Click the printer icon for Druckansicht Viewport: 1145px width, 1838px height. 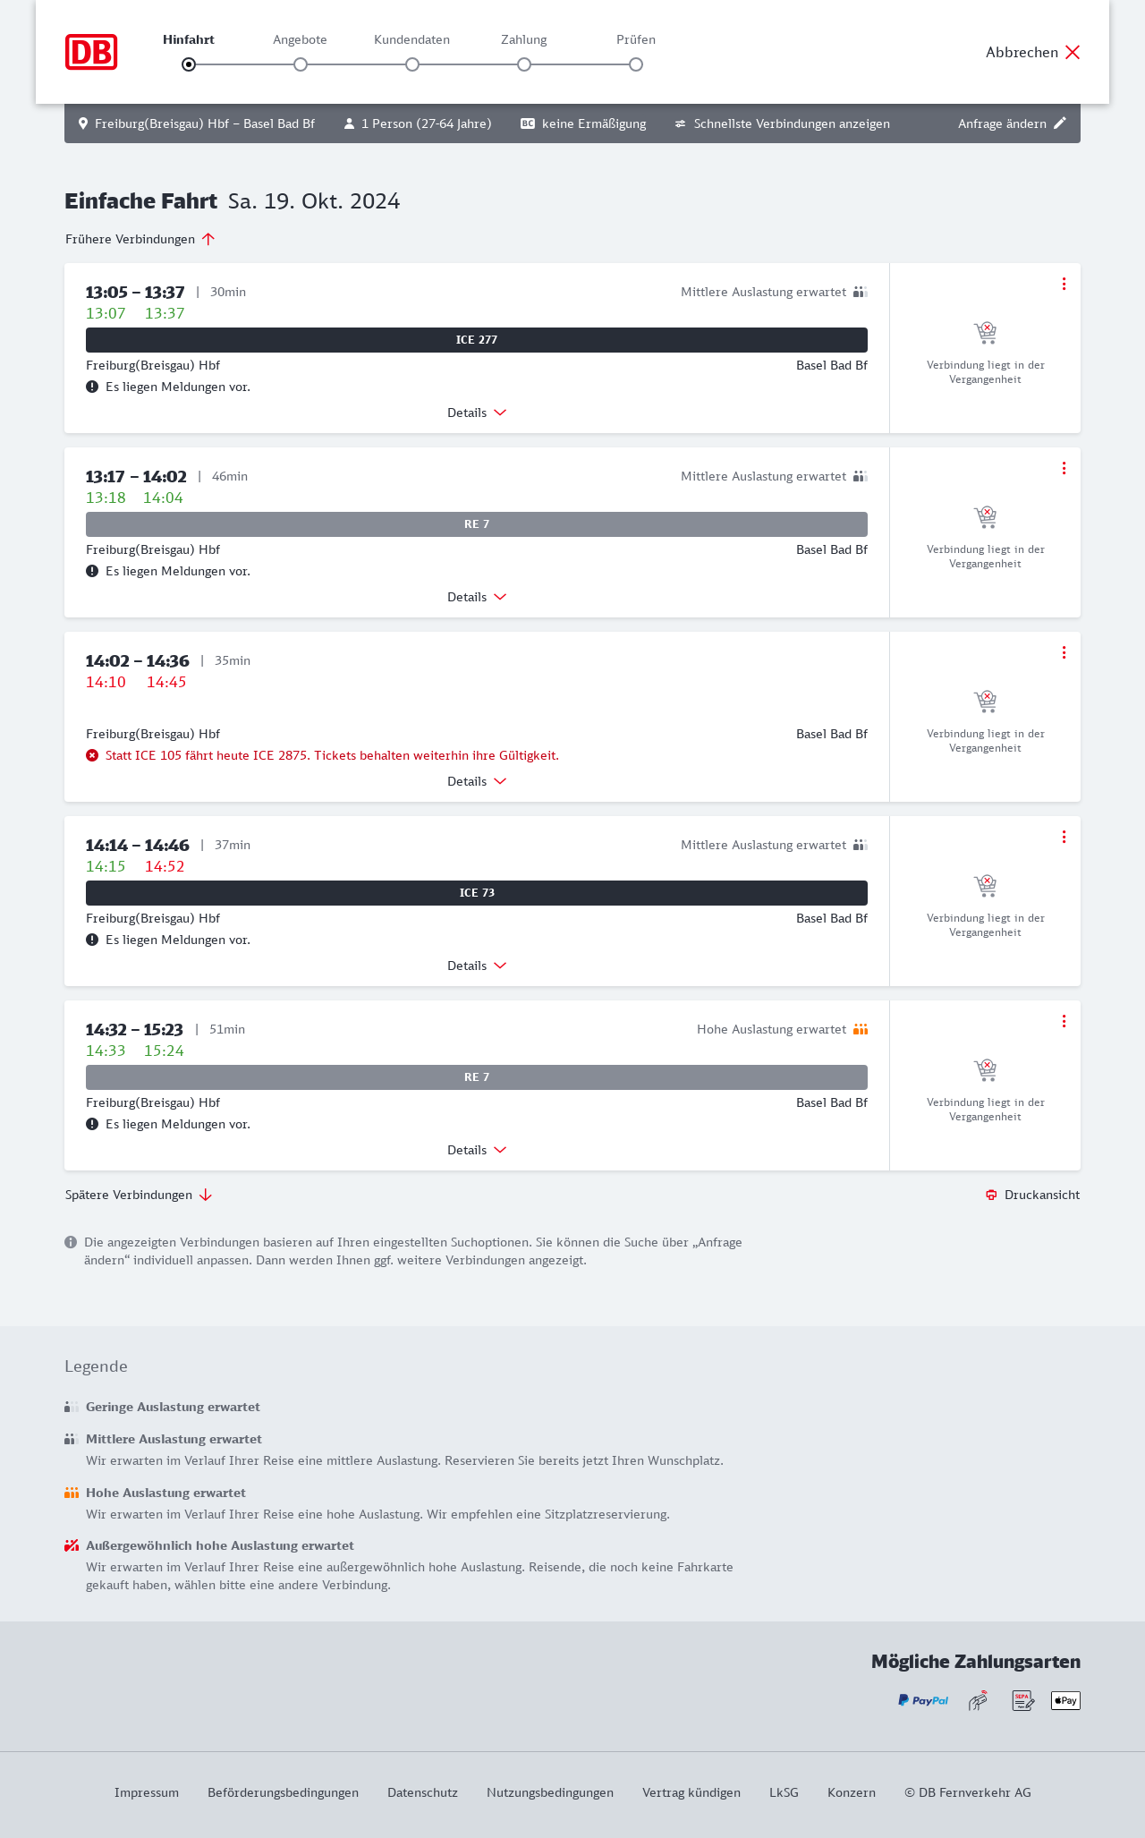coord(991,1195)
